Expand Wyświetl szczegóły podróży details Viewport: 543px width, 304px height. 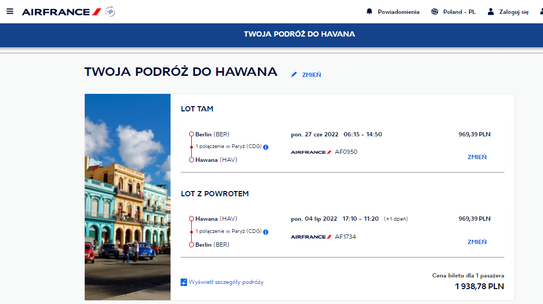coord(226,282)
